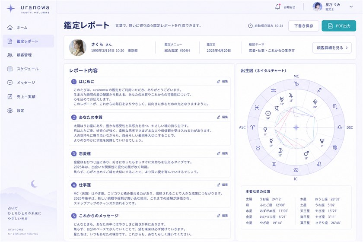The image size is (363, 242).
Task: Click the auto-save clock icon
Action: click(250, 25)
